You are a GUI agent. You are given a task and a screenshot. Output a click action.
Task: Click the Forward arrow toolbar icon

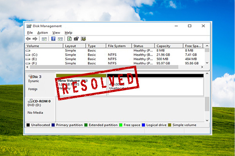point(35,39)
